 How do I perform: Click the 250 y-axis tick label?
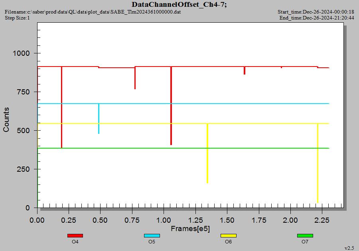click(x=24, y=169)
